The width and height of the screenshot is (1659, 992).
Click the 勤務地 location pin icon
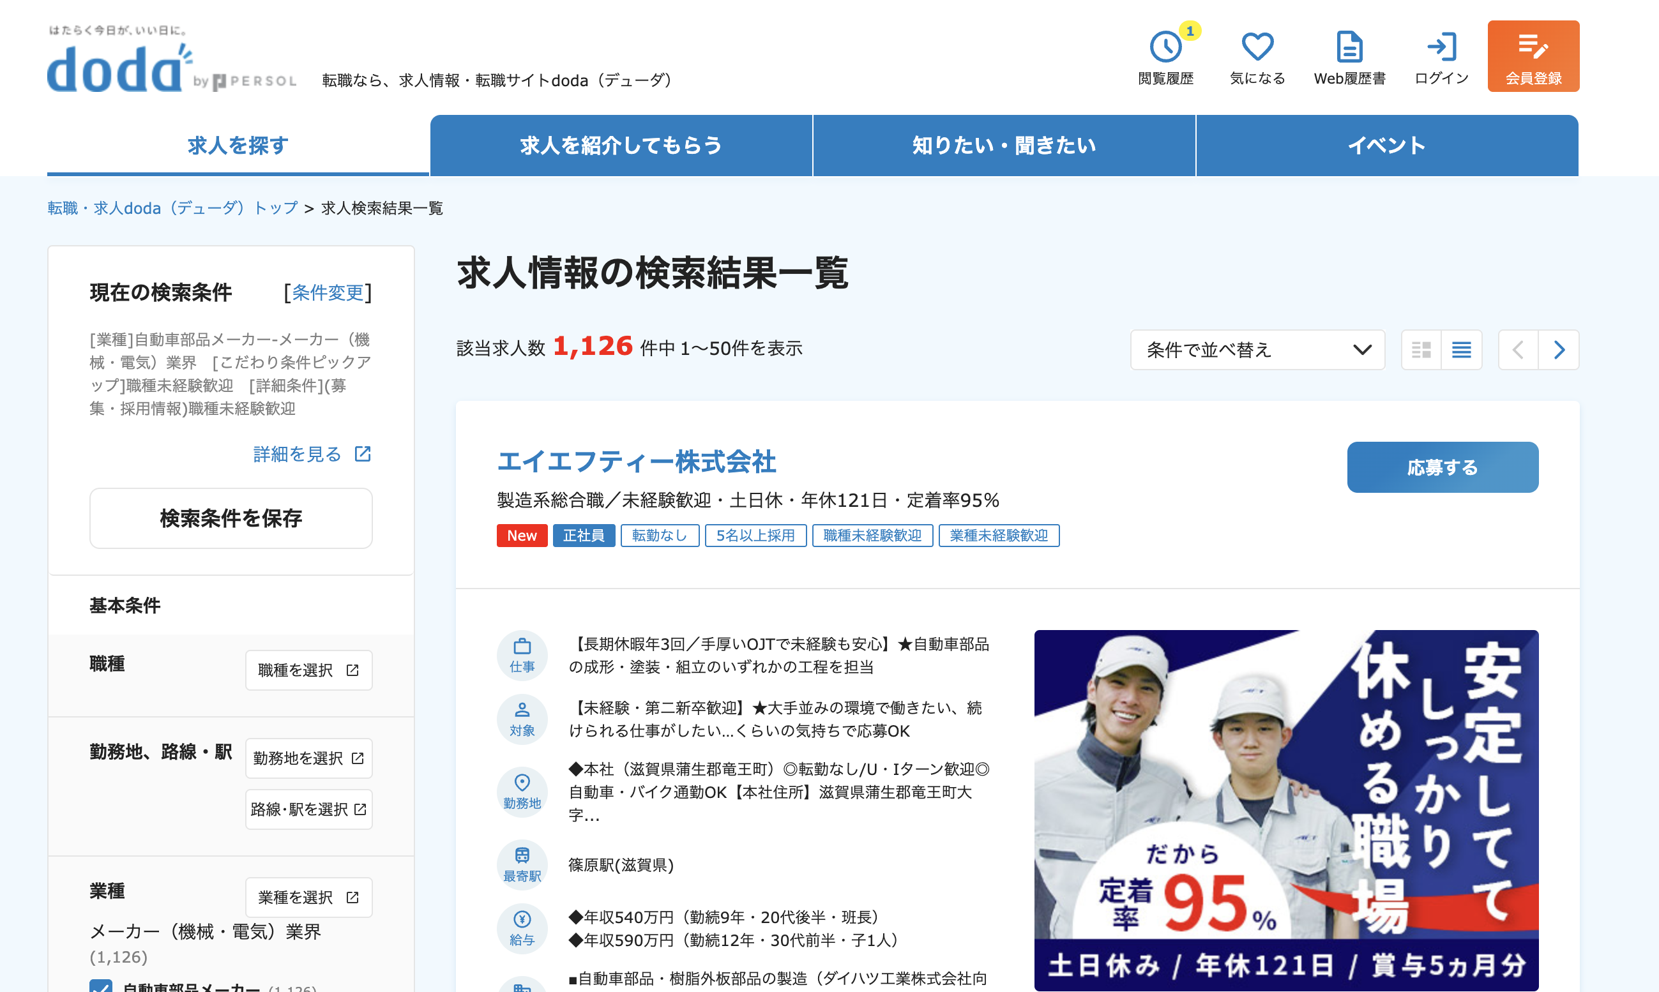pos(522,792)
